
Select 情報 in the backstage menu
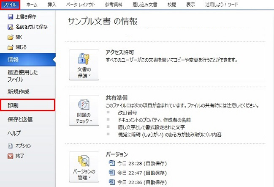tap(28, 60)
